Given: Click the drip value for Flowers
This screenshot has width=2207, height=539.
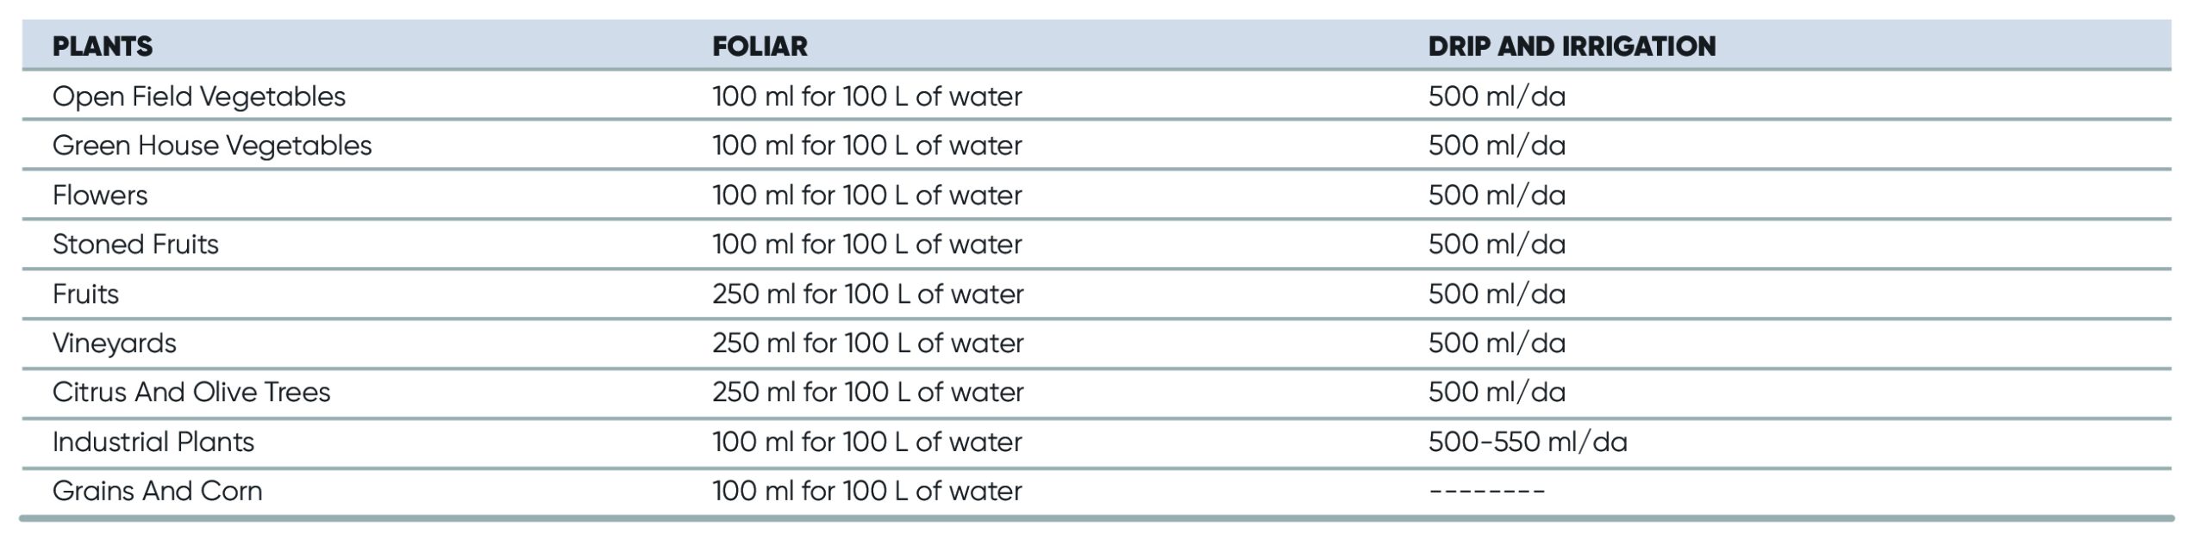Looking at the screenshot, I should (x=1497, y=195).
